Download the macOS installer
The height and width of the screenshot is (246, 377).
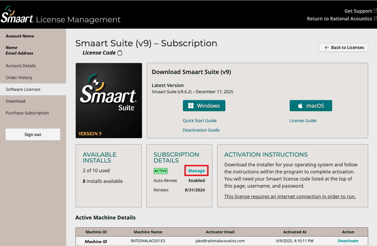point(311,106)
